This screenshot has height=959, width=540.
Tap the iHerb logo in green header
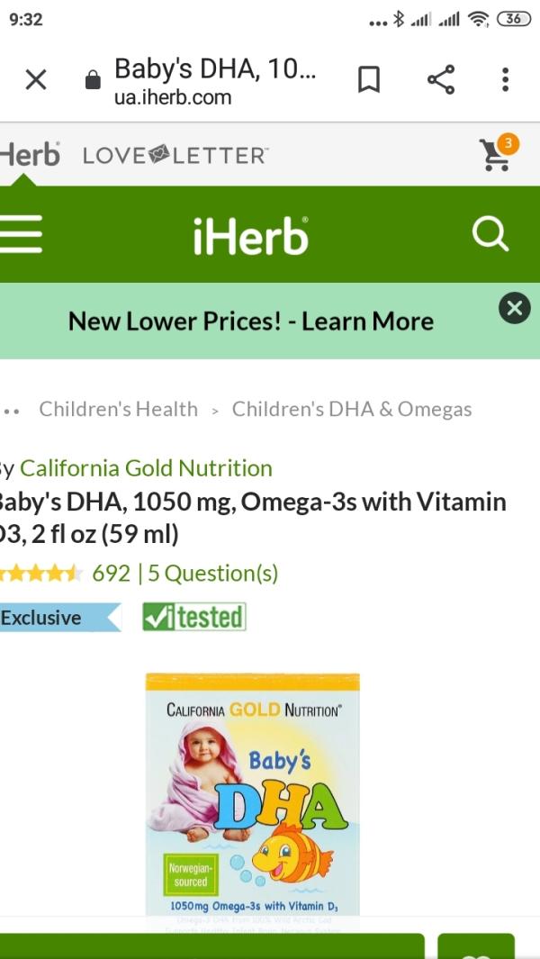pyautogui.click(x=251, y=235)
